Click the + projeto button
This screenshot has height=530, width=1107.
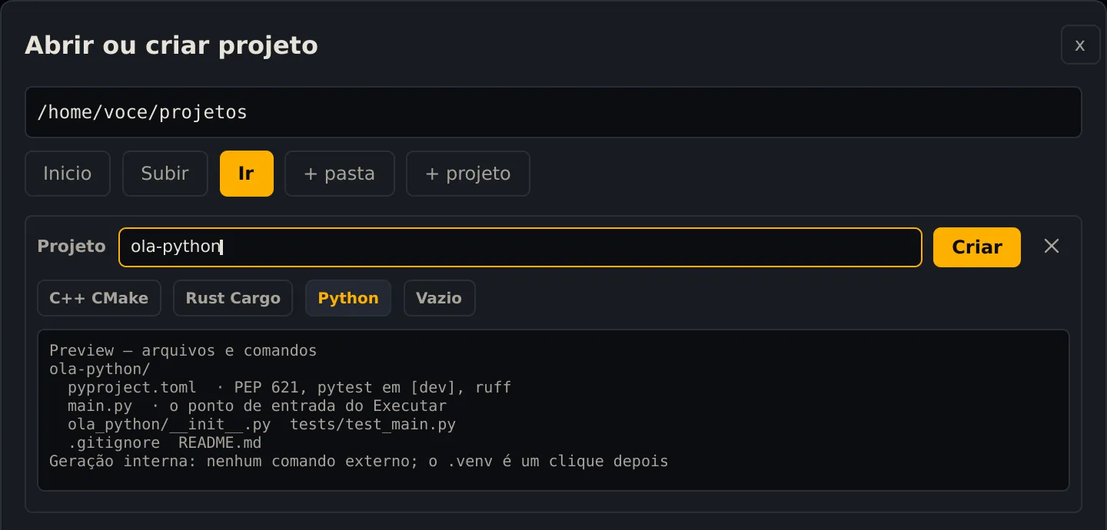coord(468,174)
